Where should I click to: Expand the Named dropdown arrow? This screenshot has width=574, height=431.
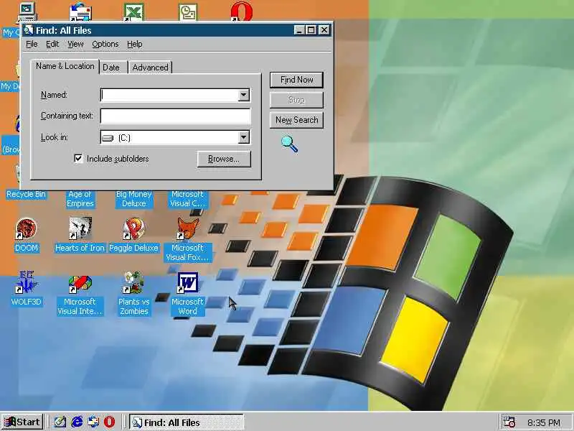click(243, 95)
